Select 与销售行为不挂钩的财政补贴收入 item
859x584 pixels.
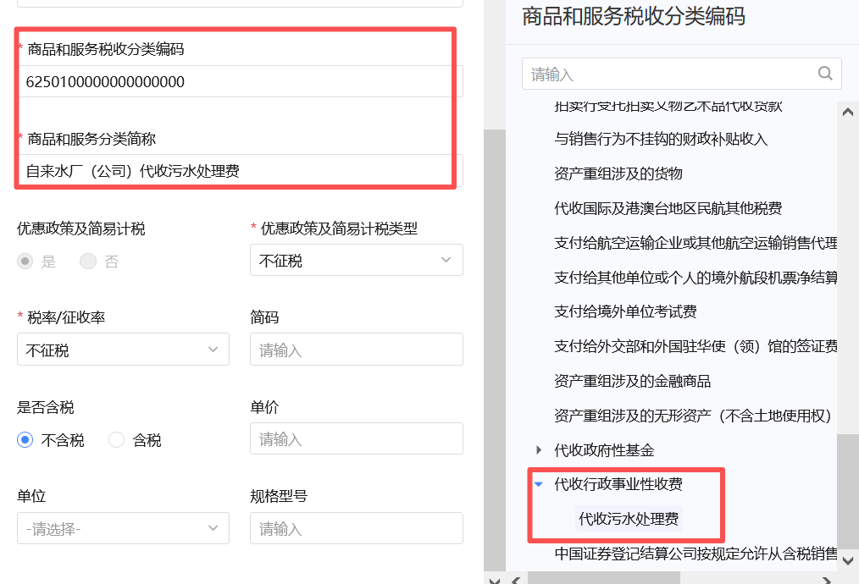(x=661, y=139)
